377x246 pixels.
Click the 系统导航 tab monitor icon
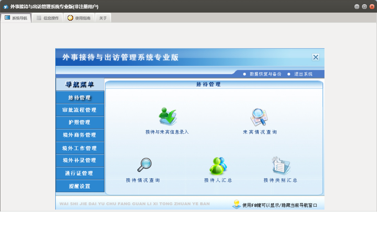click(8, 18)
